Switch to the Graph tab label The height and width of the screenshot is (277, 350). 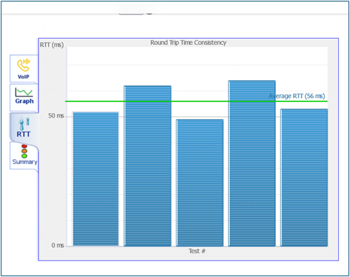pos(24,101)
